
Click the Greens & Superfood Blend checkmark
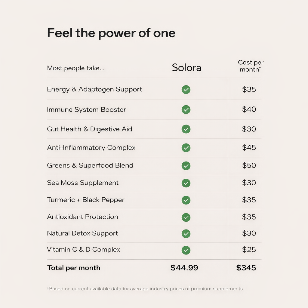(186, 166)
